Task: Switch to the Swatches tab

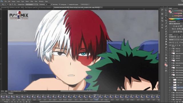Action: coord(176,8)
